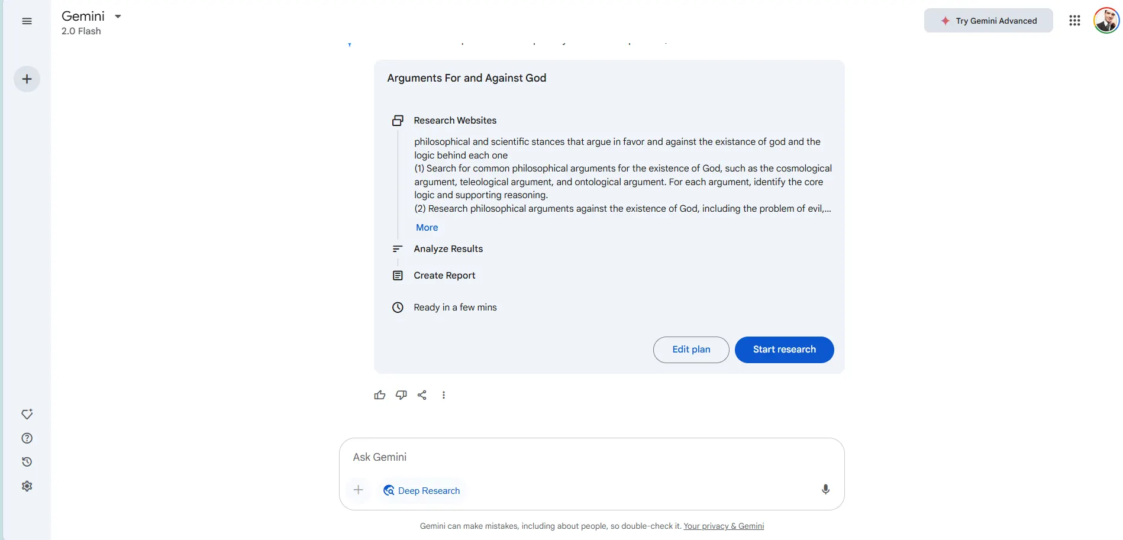Expand the Gemini model selector dropdown

[118, 17]
